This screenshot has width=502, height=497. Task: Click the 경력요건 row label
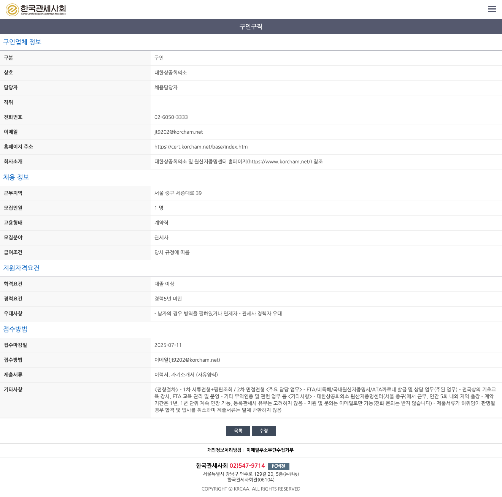(13, 299)
